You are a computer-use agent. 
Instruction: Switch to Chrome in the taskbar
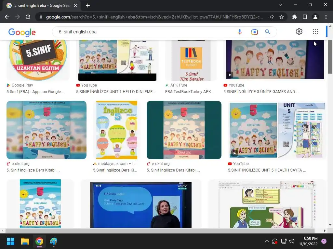39,241
